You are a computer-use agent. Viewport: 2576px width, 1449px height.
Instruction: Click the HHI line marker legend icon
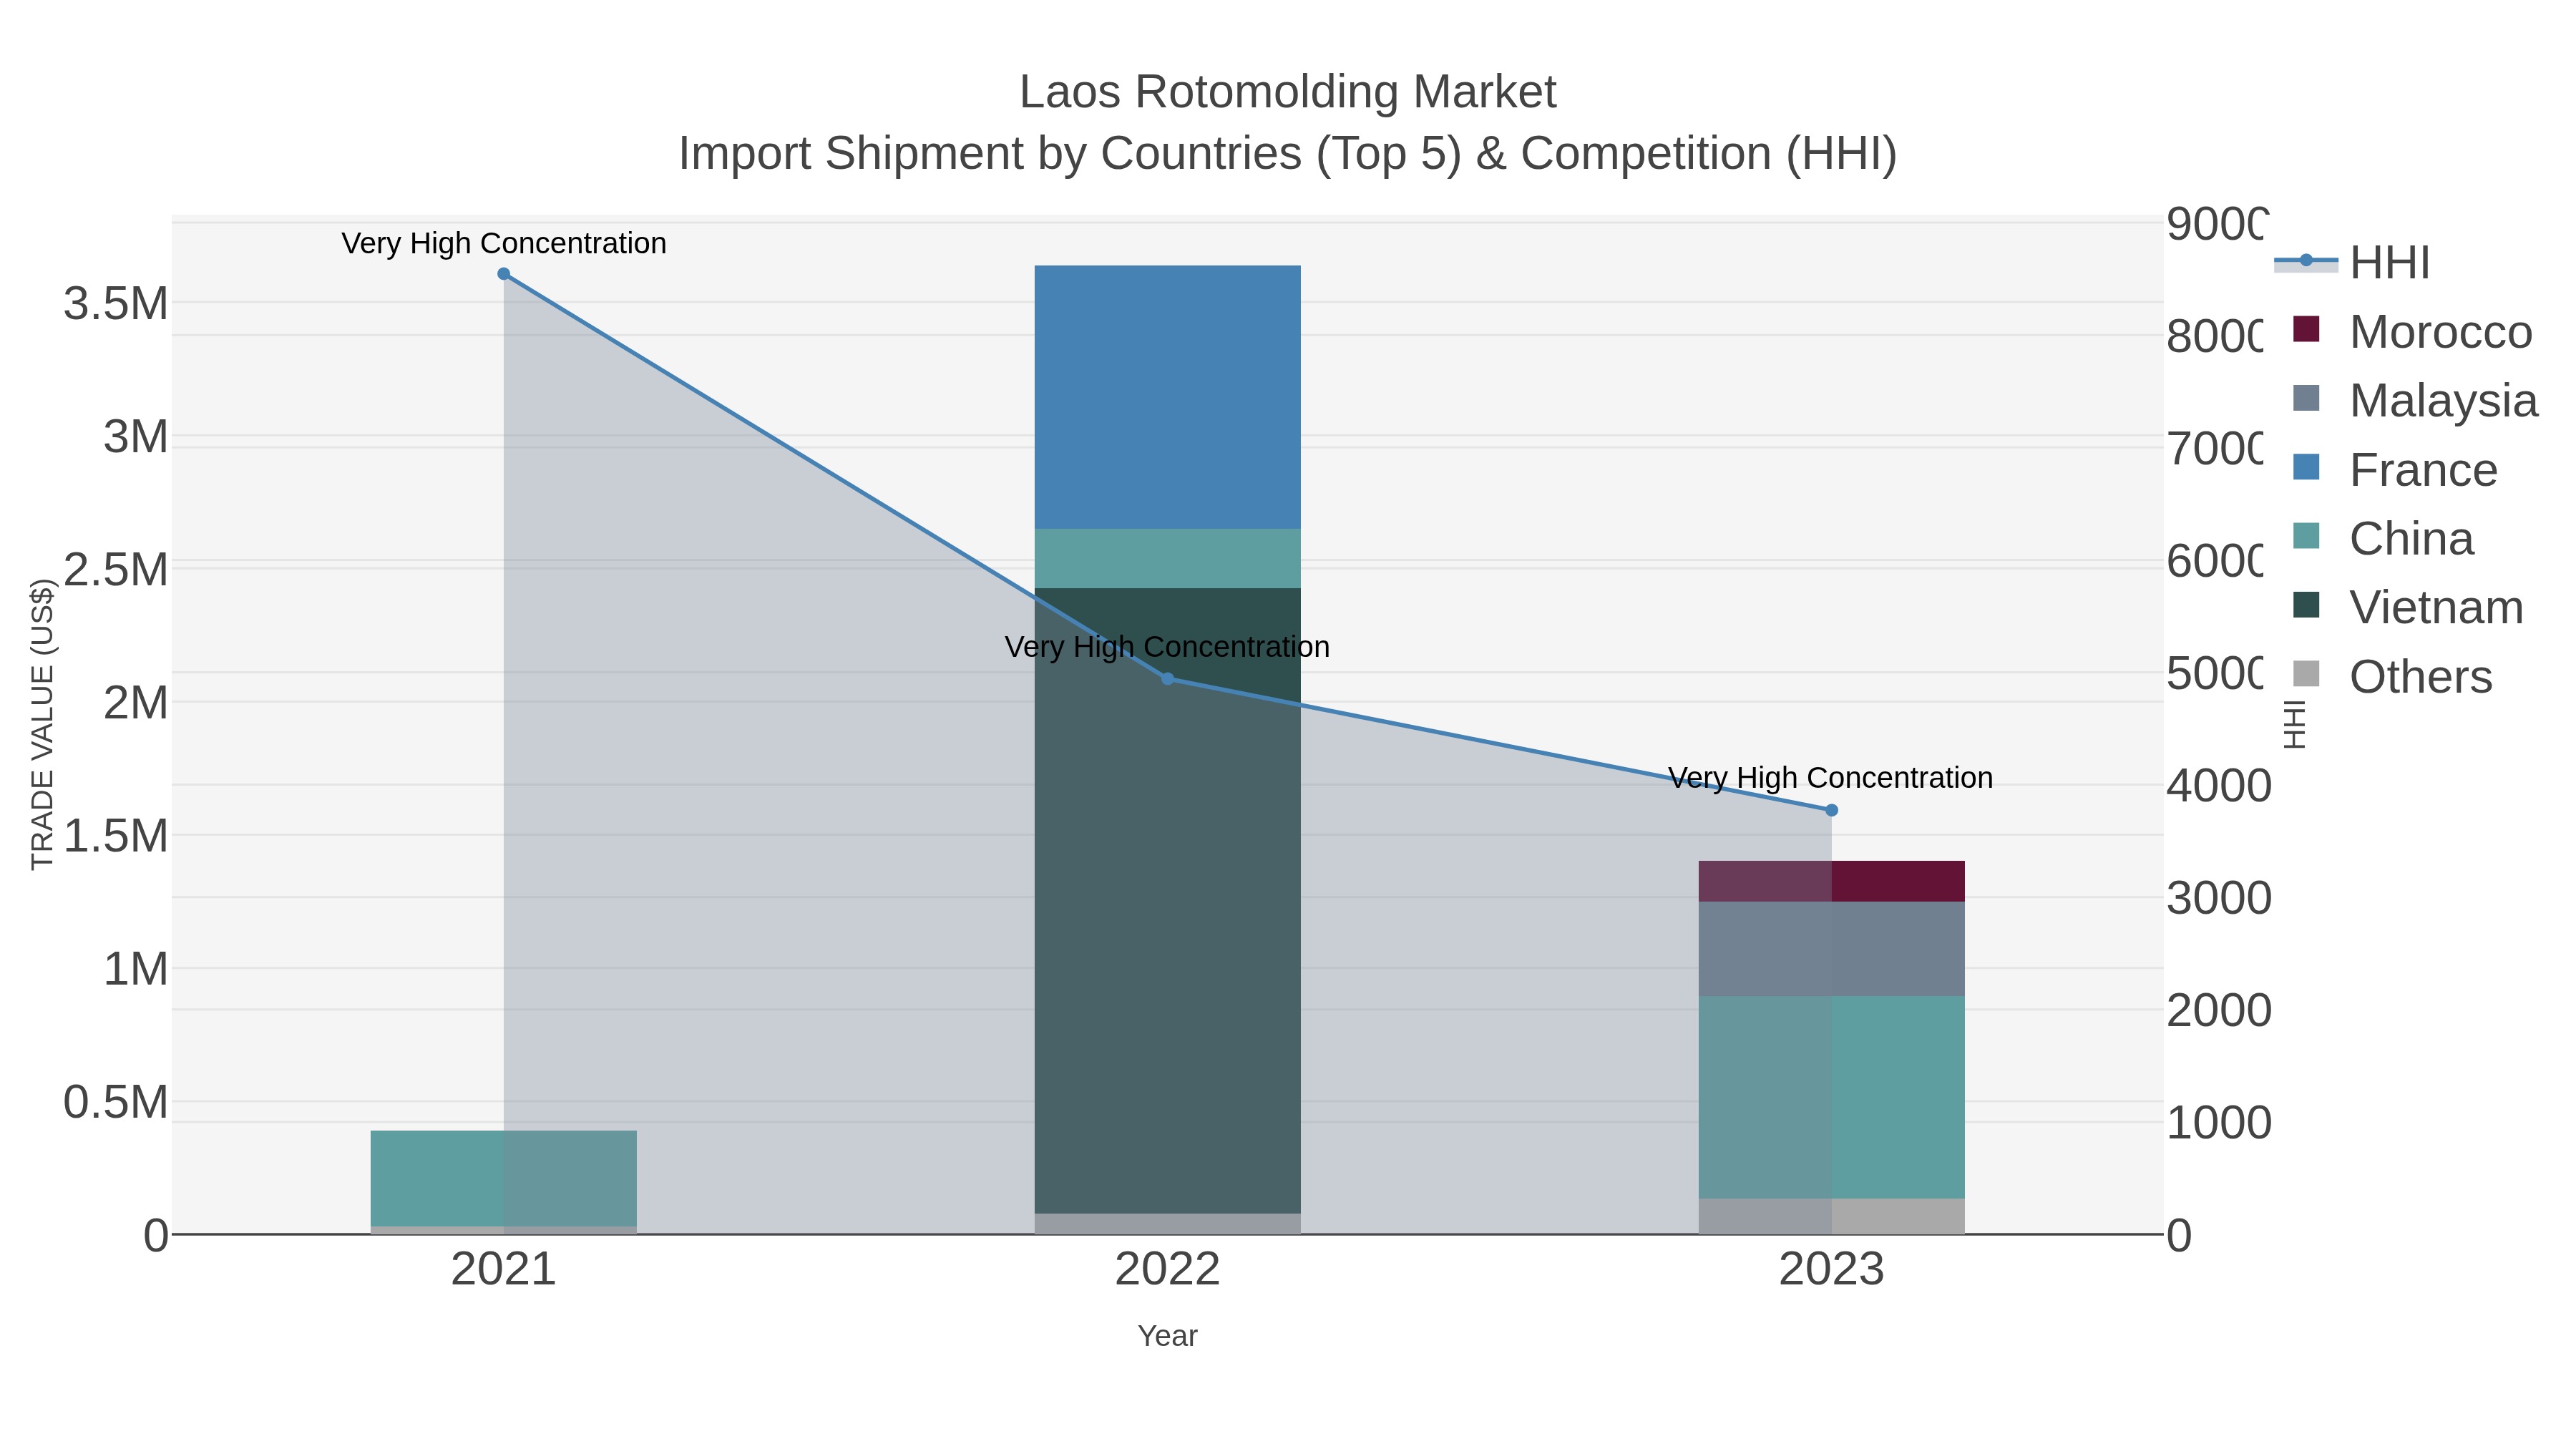pyautogui.click(x=2306, y=261)
